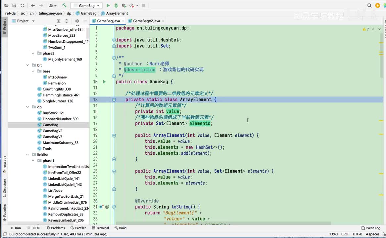The height and width of the screenshot is (238, 386).
Task: Open the GameBag run configuration dropdown
Action: 87,6
